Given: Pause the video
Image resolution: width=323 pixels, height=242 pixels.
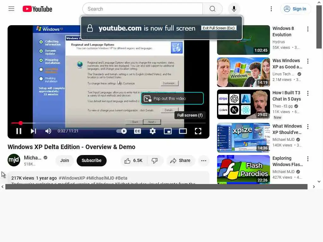Looking at the screenshot, I should [x=19, y=131].
